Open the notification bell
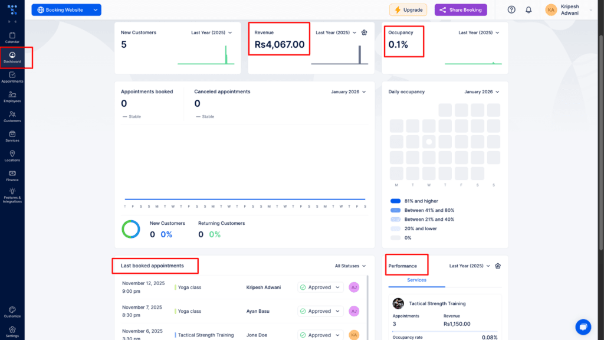 pyautogui.click(x=528, y=9)
